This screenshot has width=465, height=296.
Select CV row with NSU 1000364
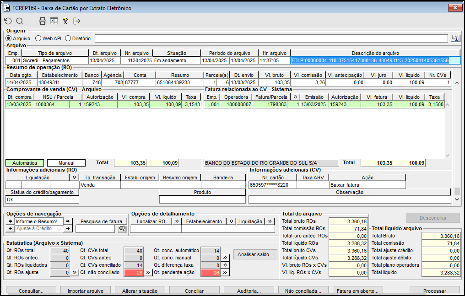(103, 104)
